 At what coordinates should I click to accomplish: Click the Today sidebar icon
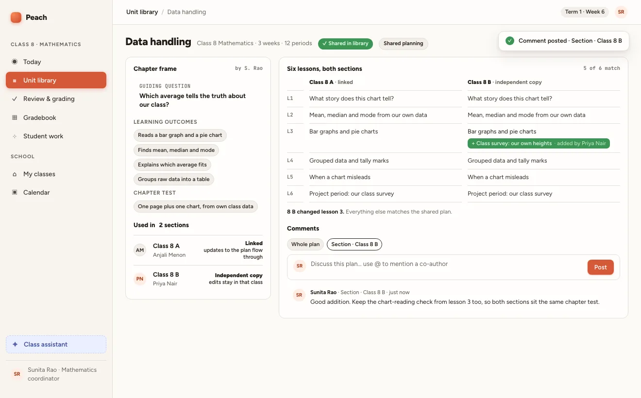15,62
